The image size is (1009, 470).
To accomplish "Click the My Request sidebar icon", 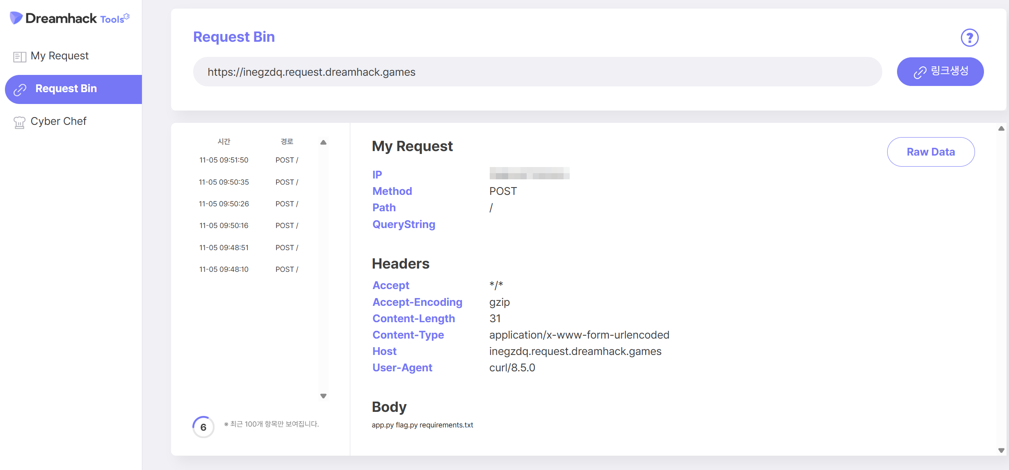I will (x=19, y=56).
